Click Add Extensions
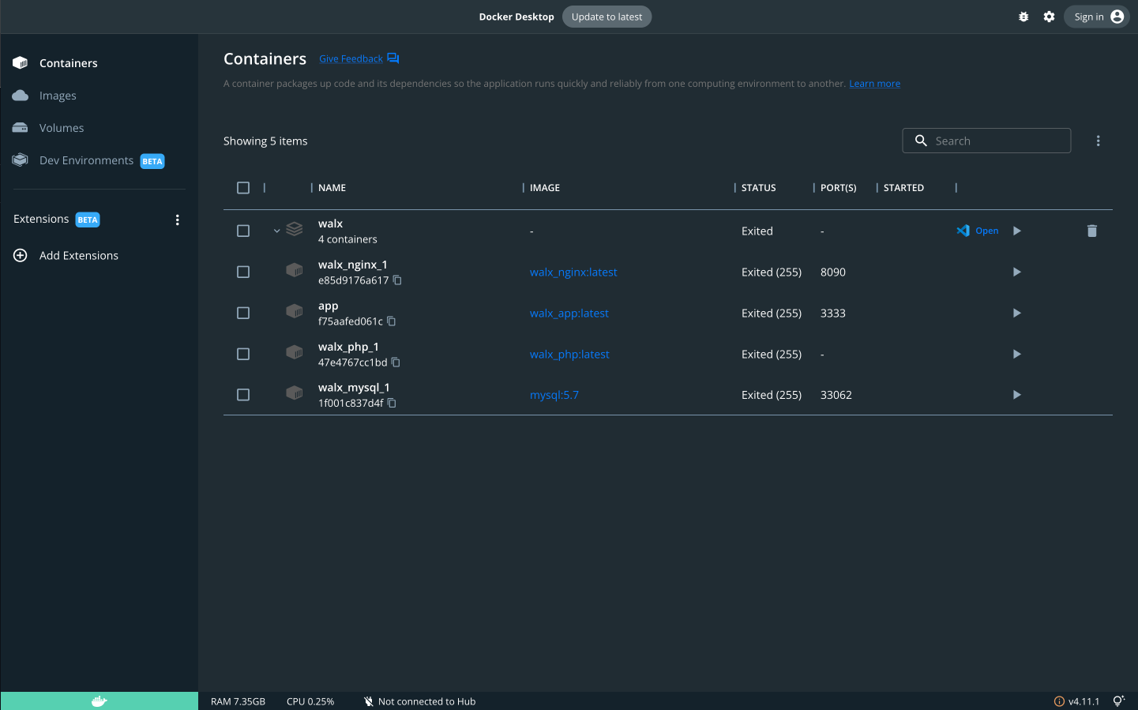1138x710 pixels. 78,255
